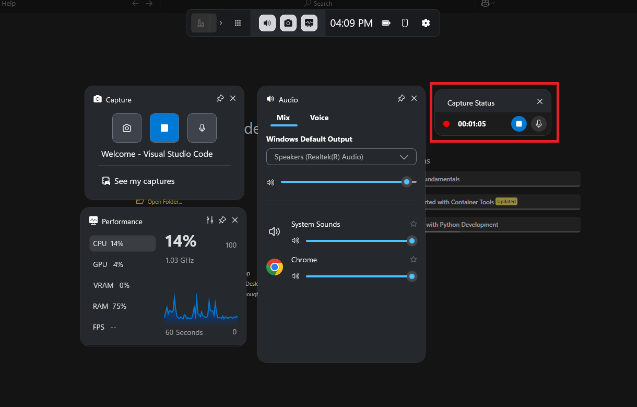Open See my captures
Screen dimensions: 637x407
pyautogui.click(x=138, y=181)
